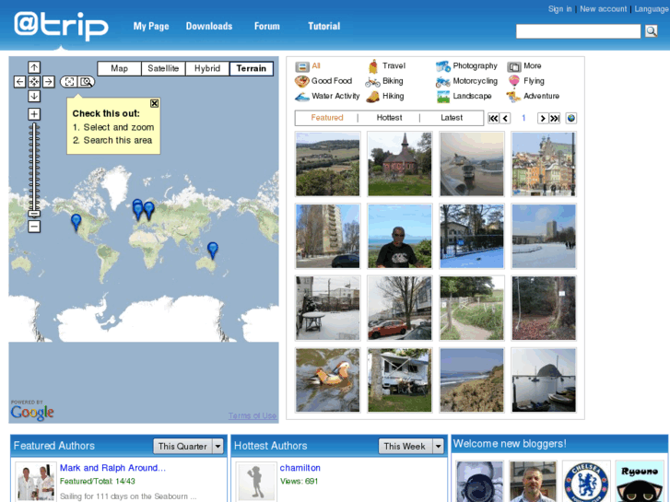670x502 pixels.
Task: Click the Sign in link
Action: click(x=559, y=9)
